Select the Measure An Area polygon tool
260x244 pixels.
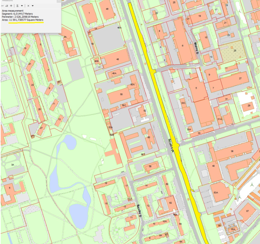tap(7, 6)
